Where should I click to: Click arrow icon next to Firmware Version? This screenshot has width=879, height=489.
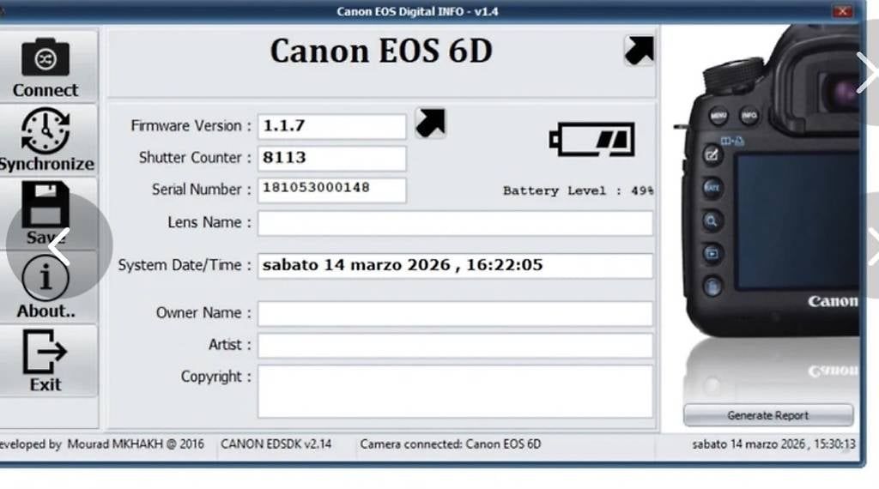click(x=431, y=123)
